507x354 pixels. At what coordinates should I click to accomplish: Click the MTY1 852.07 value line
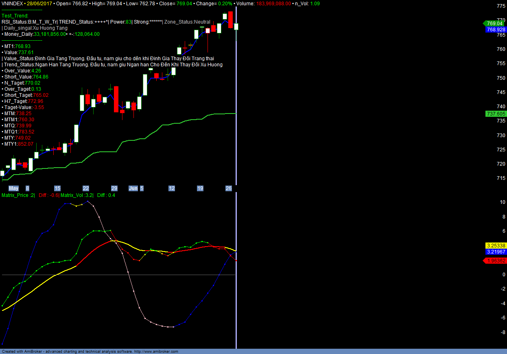point(18,144)
